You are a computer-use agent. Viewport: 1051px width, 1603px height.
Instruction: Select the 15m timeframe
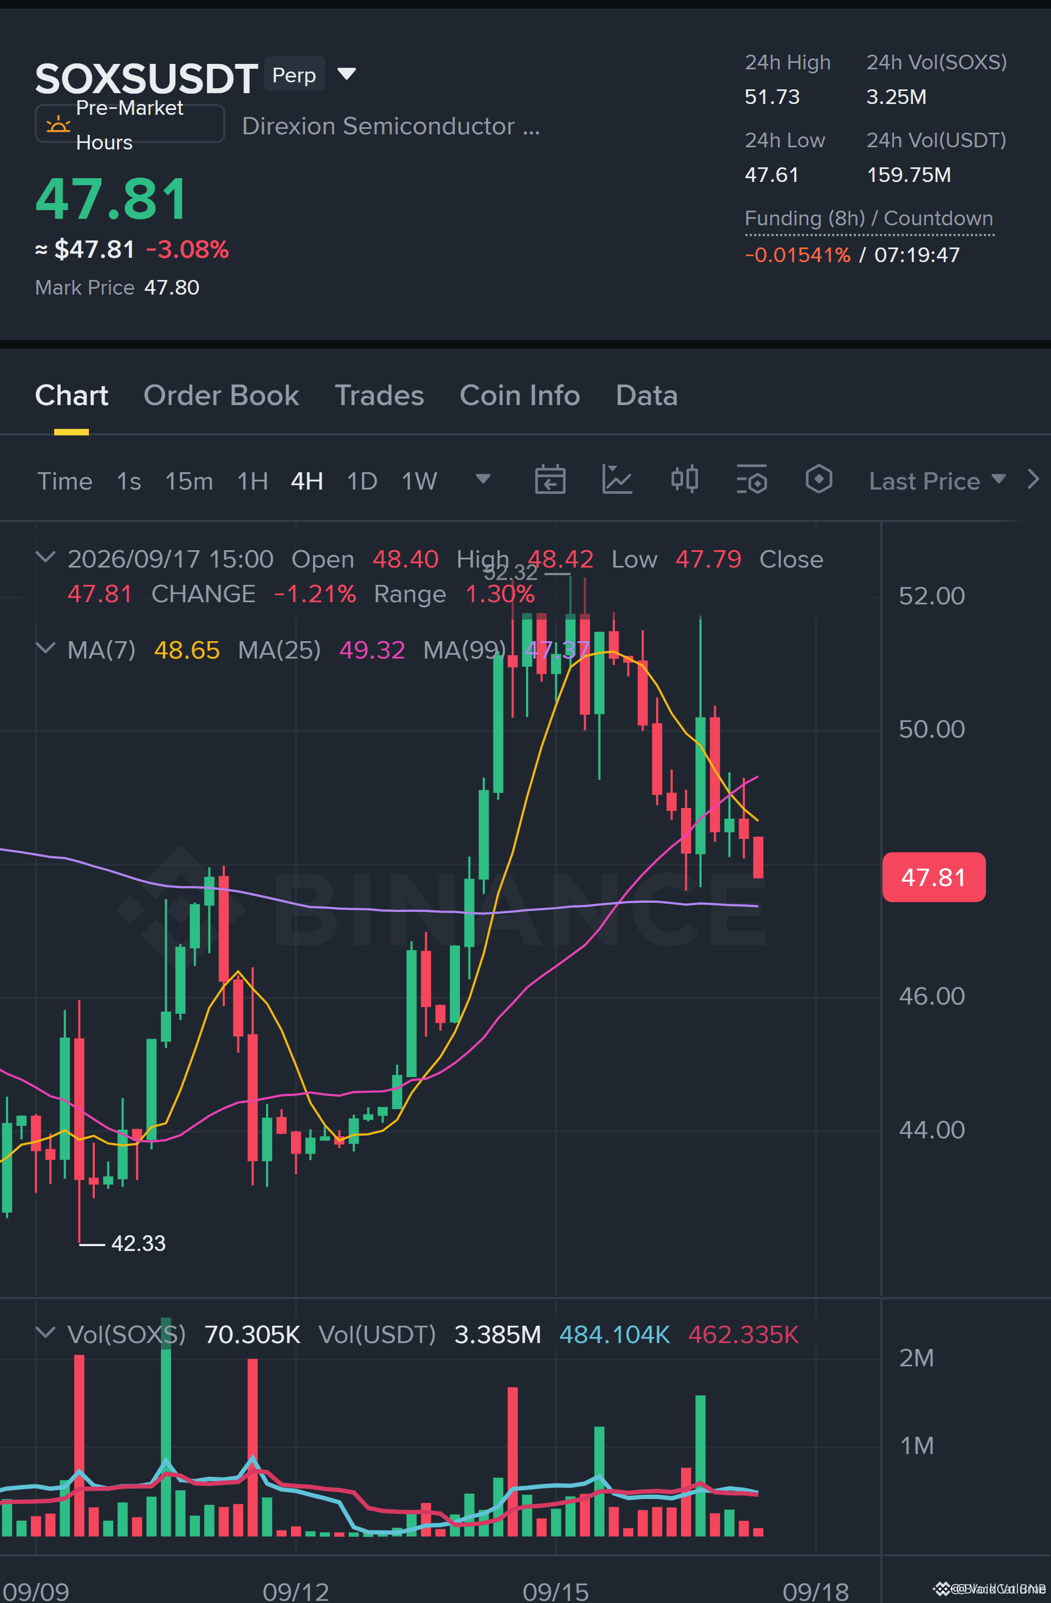(189, 481)
